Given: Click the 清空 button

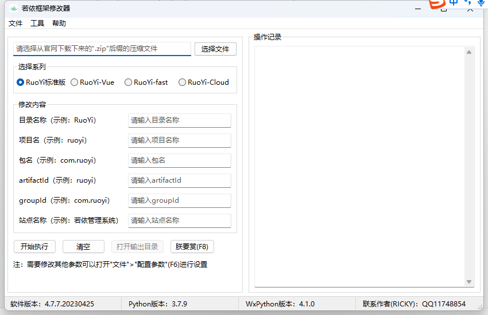Looking at the screenshot, I should [x=83, y=247].
